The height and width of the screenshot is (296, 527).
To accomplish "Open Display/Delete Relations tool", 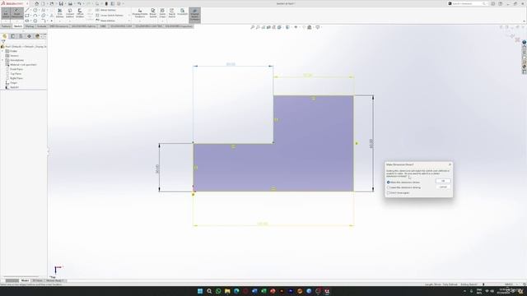I will pyautogui.click(x=140, y=13).
